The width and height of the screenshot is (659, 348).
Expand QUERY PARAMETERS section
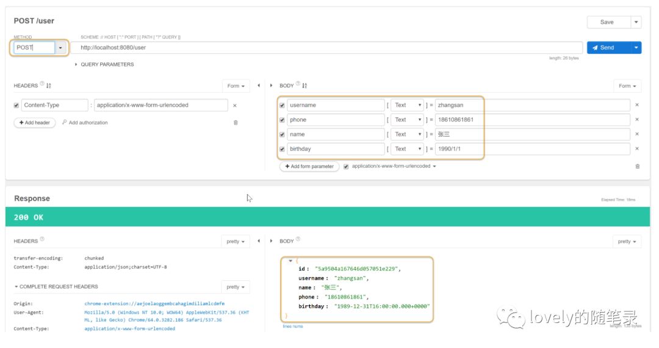(x=104, y=64)
